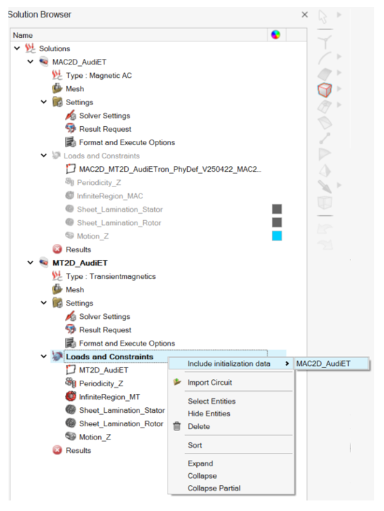The height and width of the screenshot is (511, 384).
Task: Choose the faded wireframe box icon
Action: (324, 202)
